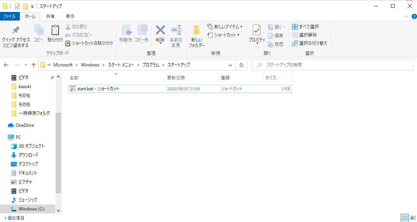Viewport: 417px width, 222px height.
Task: Click プログラム in the breadcrumb
Action: (150, 65)
